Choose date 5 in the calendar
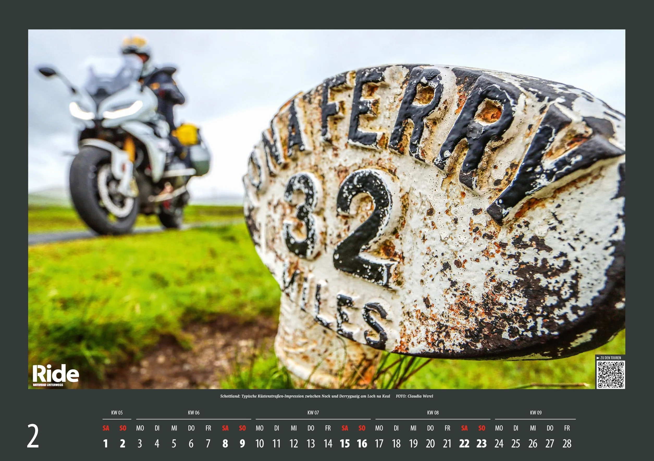This screenshot has height=461, width=654. click(174, 444)
